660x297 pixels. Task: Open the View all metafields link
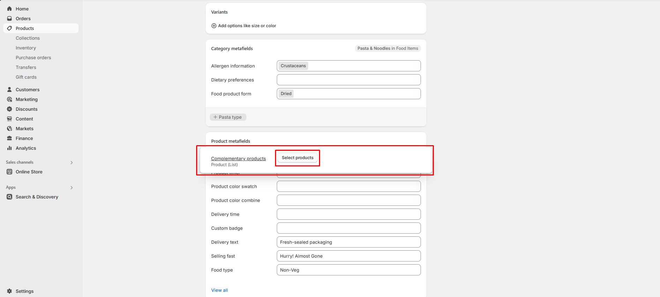pos(219,290)
